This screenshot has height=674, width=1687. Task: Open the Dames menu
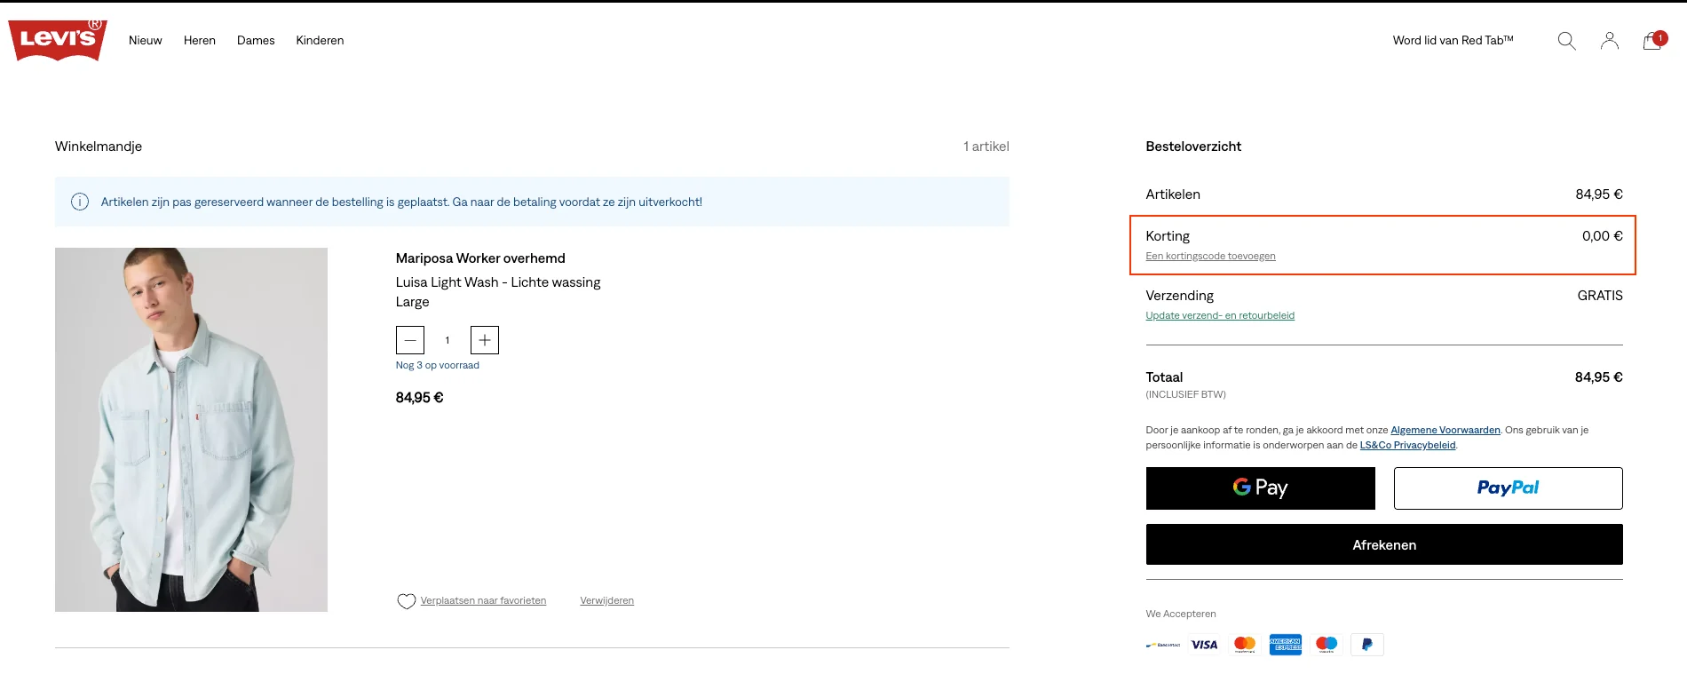pos(256,40)
